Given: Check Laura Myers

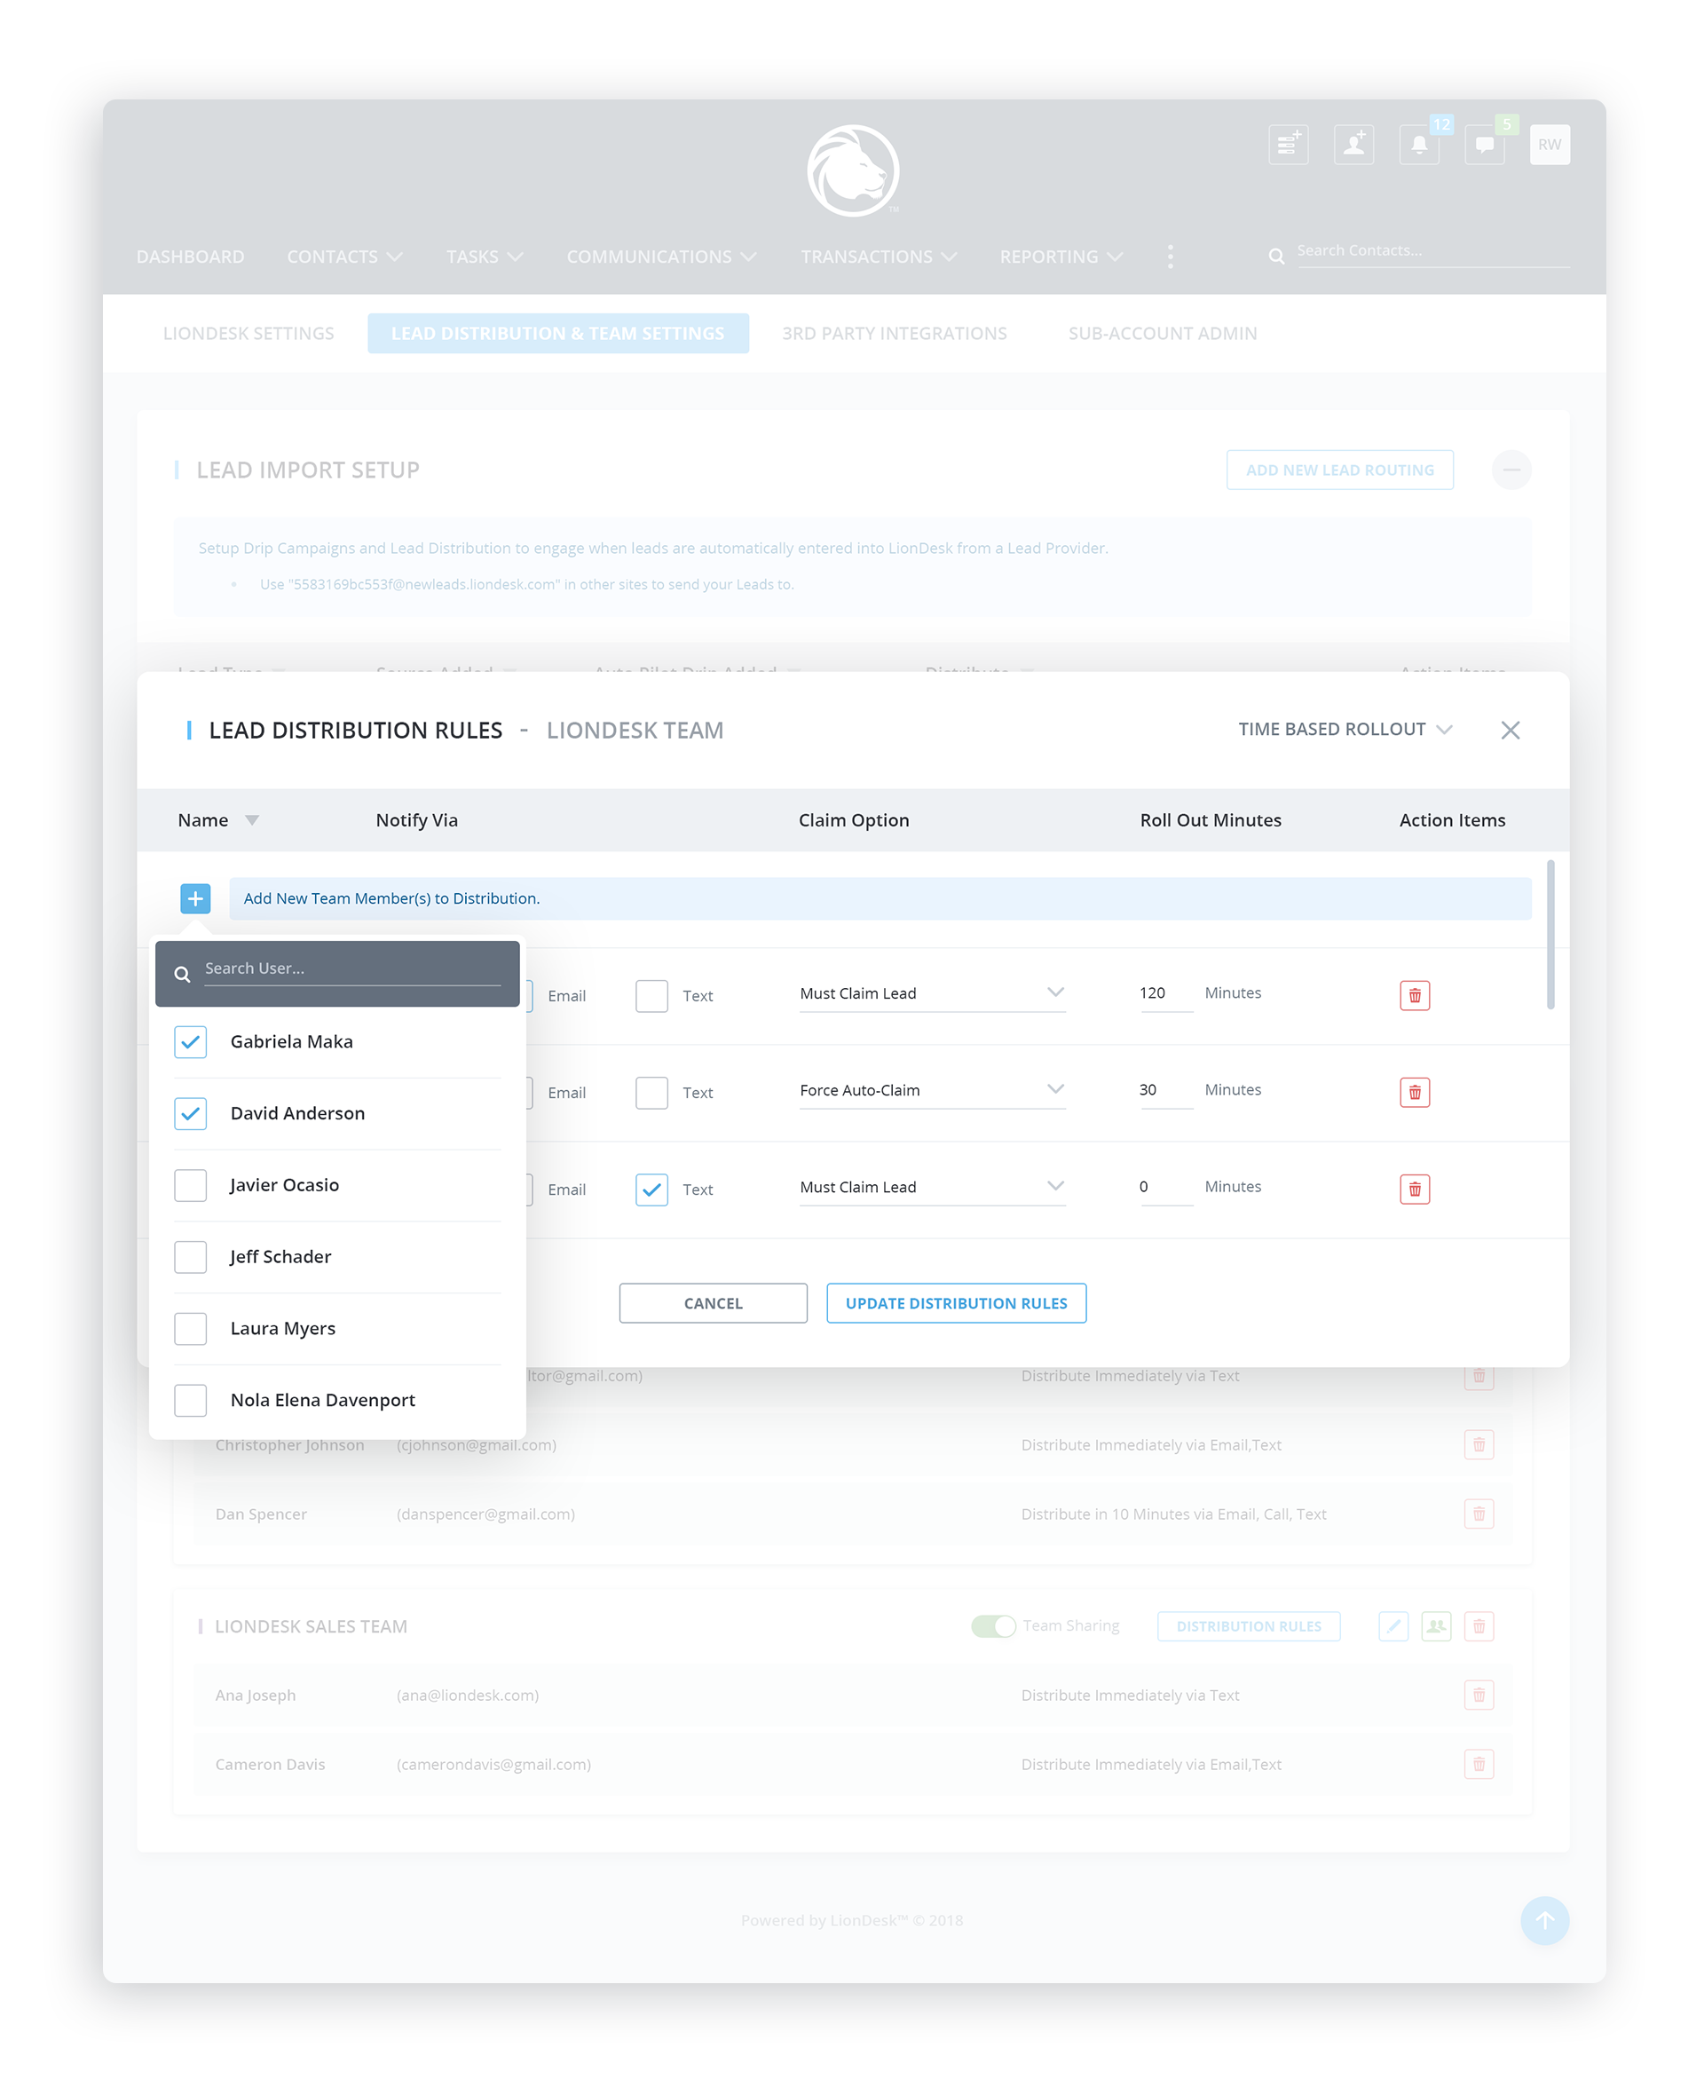Looking at the screenshot, I should (191, 1328).
